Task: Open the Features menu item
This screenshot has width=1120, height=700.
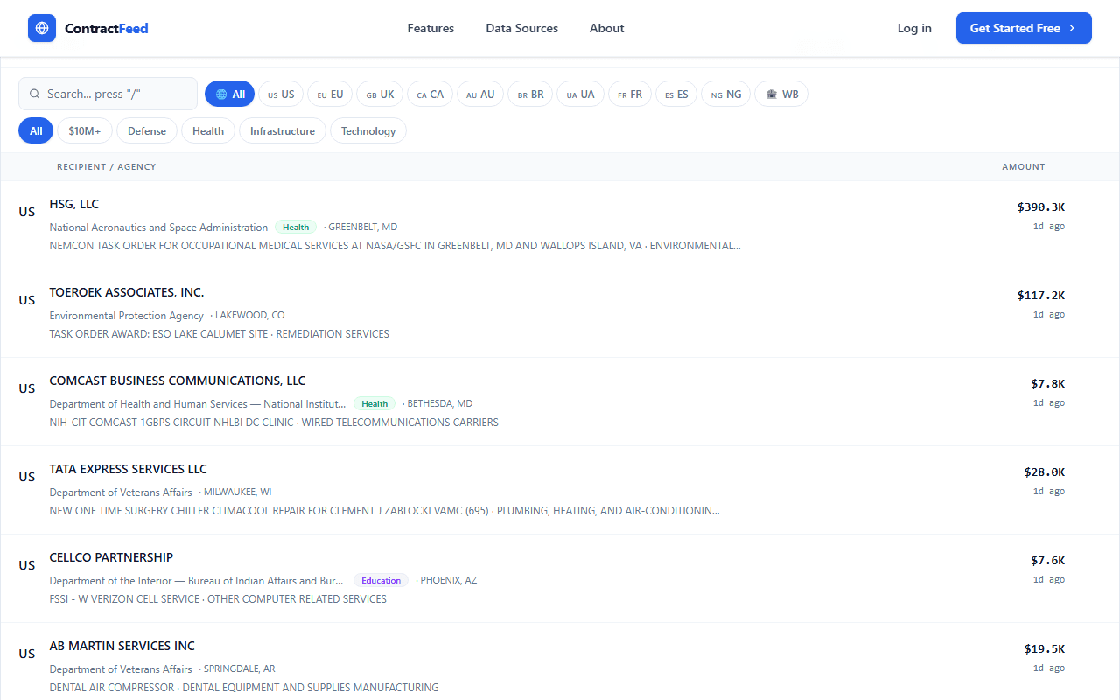Action: pyautogui.click(x=430, y=28)
